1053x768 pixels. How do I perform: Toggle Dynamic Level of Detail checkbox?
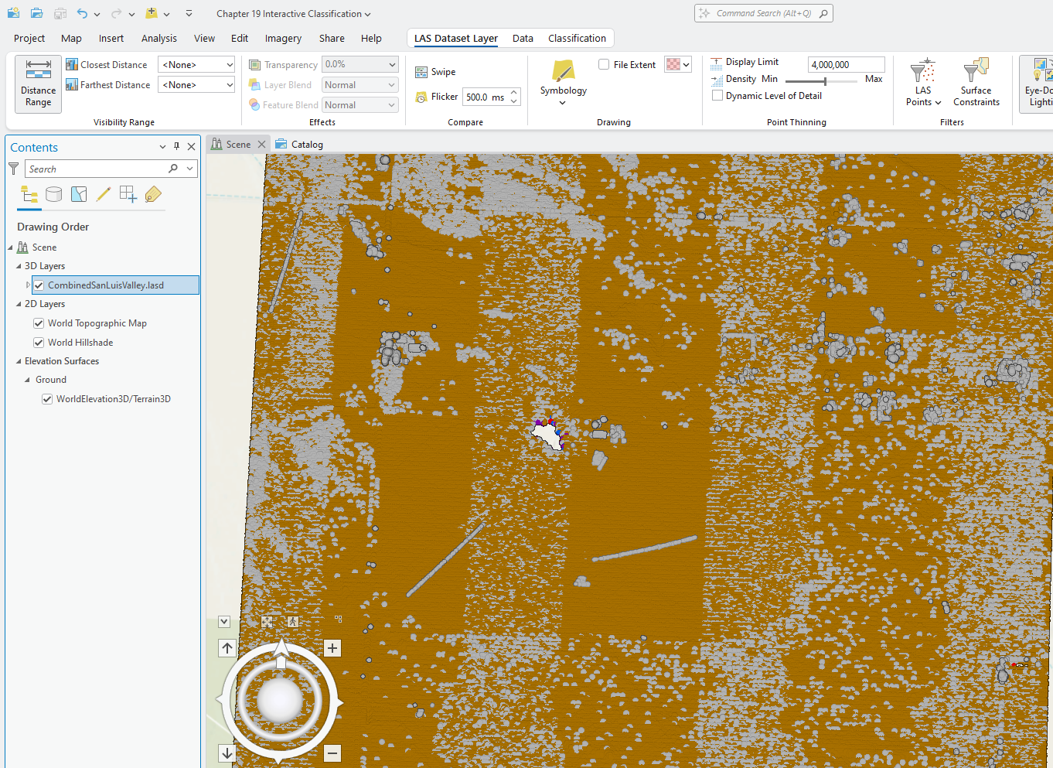717,96
